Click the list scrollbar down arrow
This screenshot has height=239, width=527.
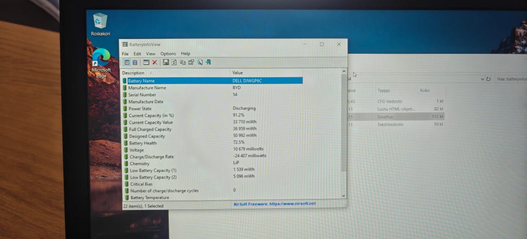coord(344,195)
